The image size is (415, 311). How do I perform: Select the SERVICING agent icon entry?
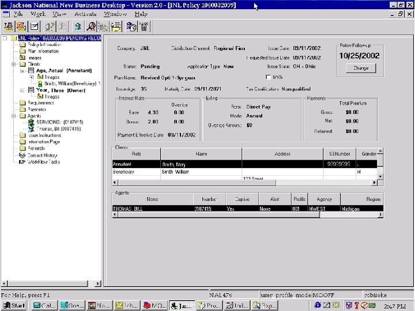coord(31,122)
